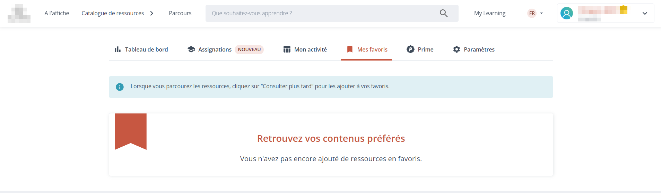
Task: Open the FR language dropdown
Action: (535, 13)
